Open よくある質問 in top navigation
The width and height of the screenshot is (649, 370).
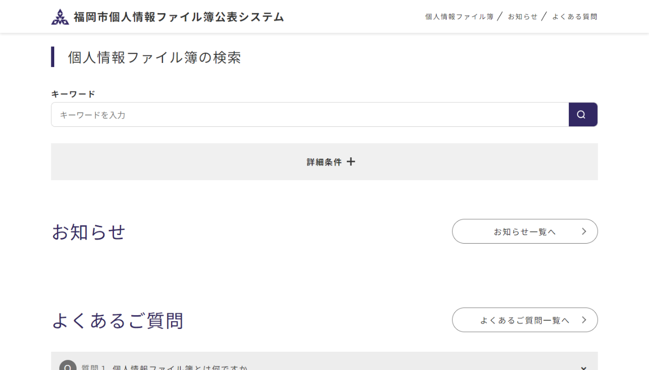tap(575, 17)
